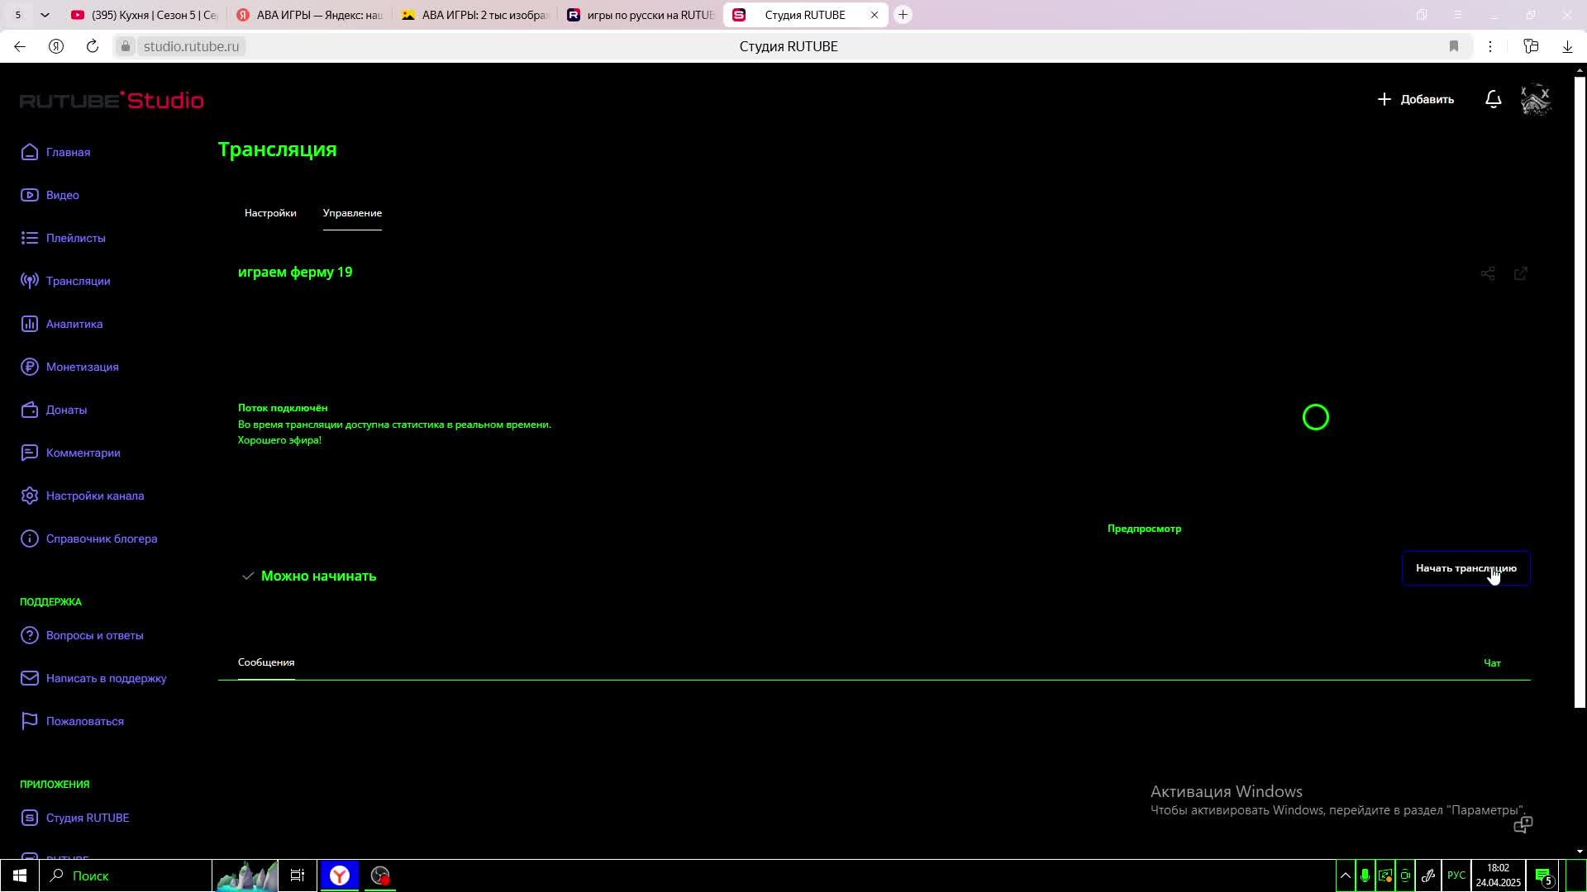Screen dimensions: 1587x892
Task: Select the Сообщения tab
Action: point(266,662)
